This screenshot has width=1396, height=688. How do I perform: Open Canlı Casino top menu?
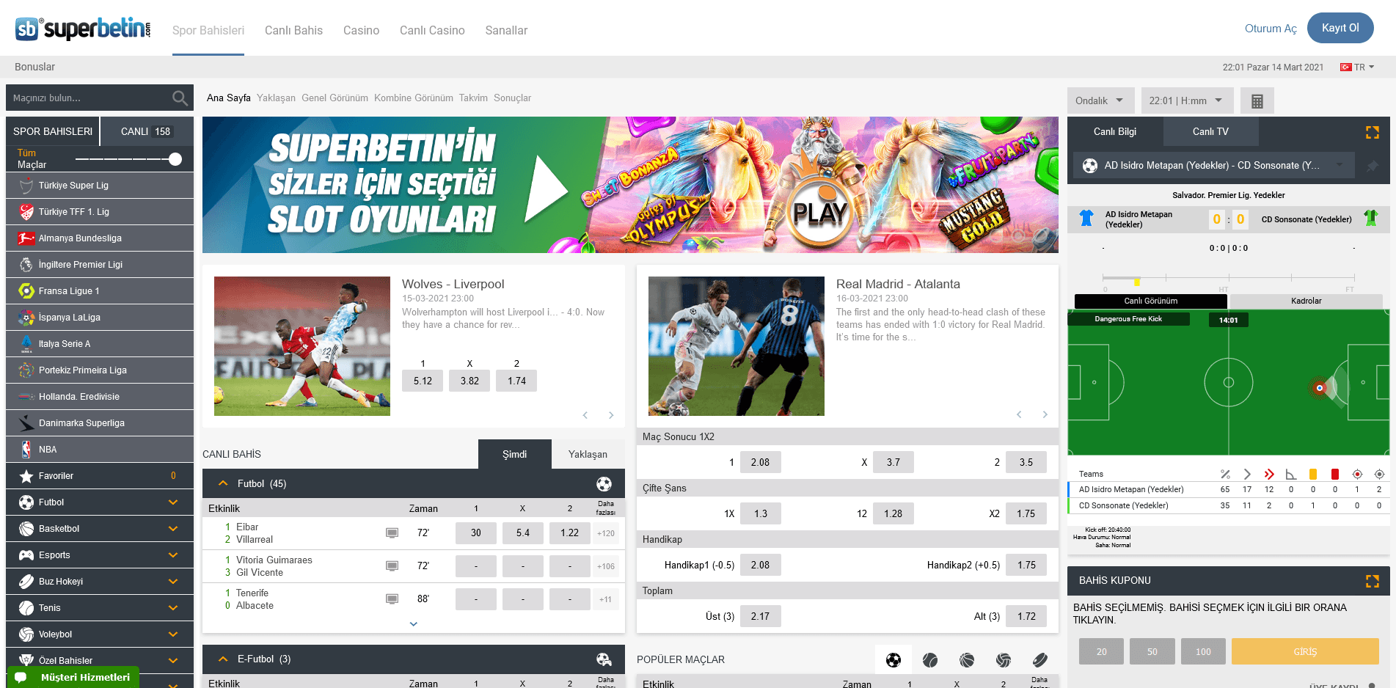point(432,30)
